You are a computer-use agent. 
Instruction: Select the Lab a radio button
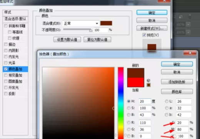coord(167,108)
